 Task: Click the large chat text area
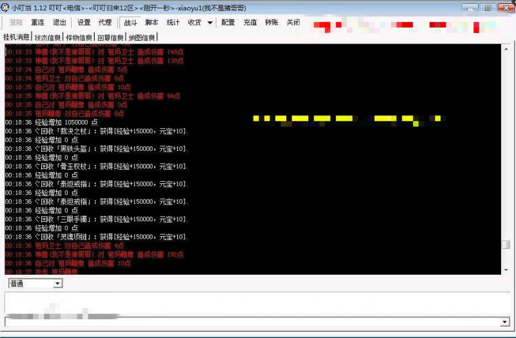click(257, 303)
